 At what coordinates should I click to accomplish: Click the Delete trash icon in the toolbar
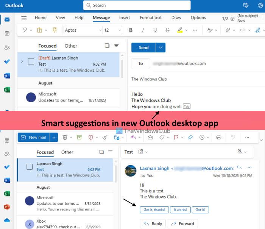pos(65,137)
